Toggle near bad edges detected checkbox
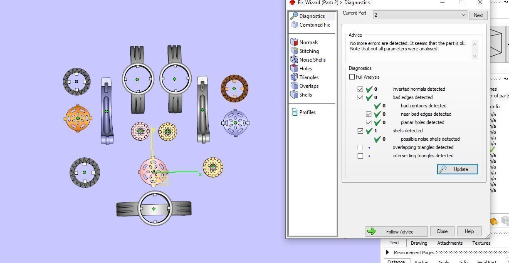 [368, 114]
